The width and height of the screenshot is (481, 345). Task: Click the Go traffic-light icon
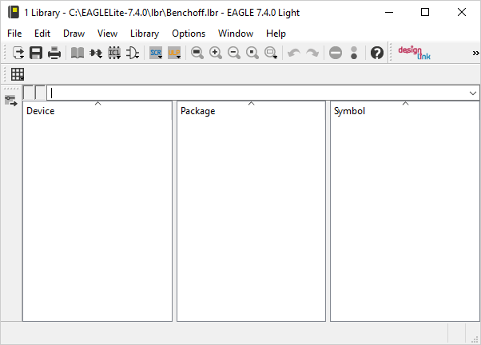click(354, 53)
